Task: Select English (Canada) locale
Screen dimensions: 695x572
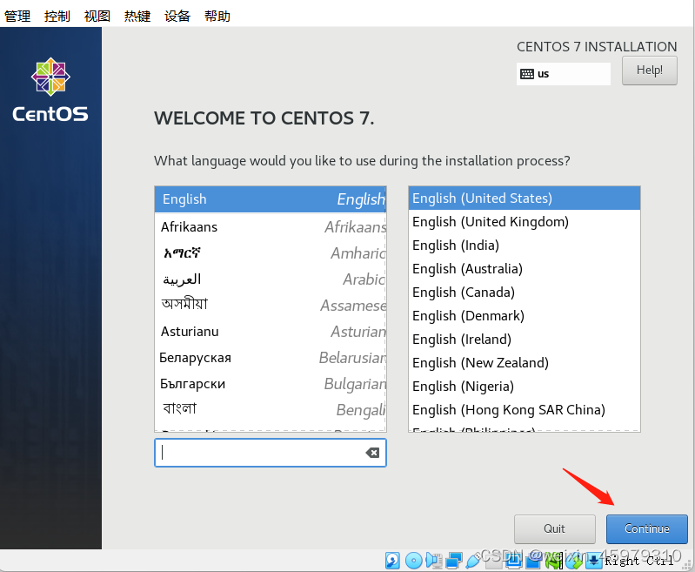Action: point(525,292)
